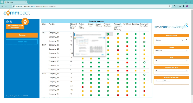
Task: Click the star icon for Company_34 Financial Breakdown
Action: (108, 91)
